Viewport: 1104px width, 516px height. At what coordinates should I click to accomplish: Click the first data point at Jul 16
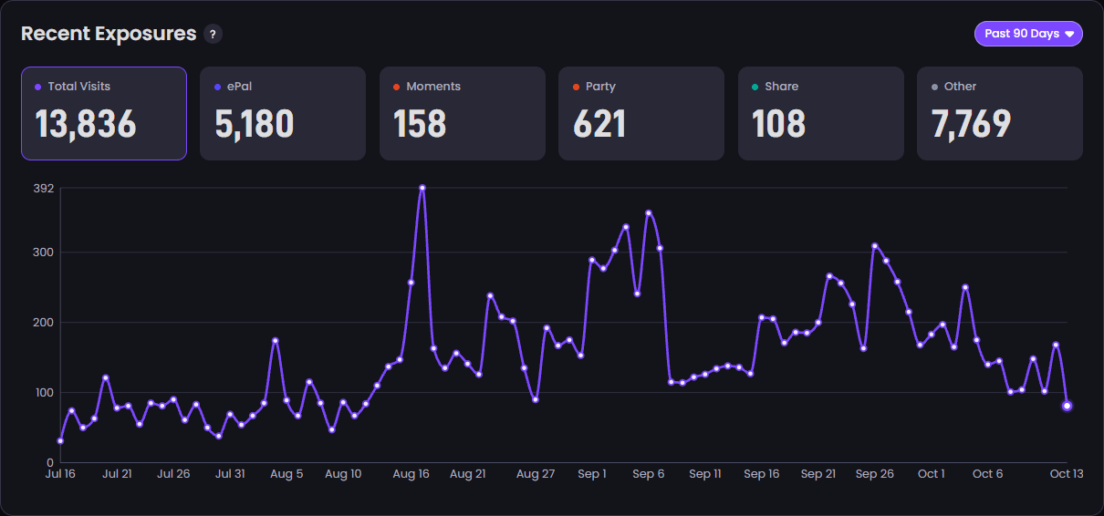coord(60,441)
